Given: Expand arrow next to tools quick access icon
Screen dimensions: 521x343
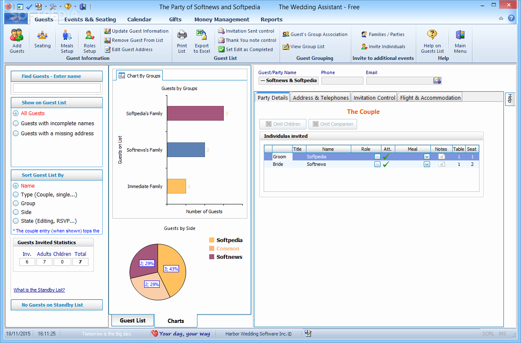Looking at the screenshot, I should point(60,7).
